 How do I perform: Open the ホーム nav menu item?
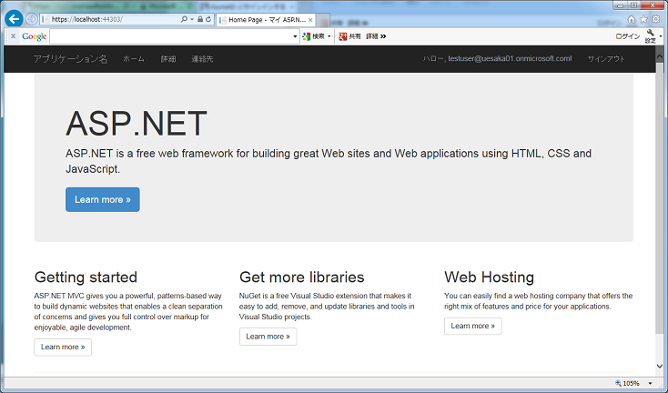pos(134,59)
